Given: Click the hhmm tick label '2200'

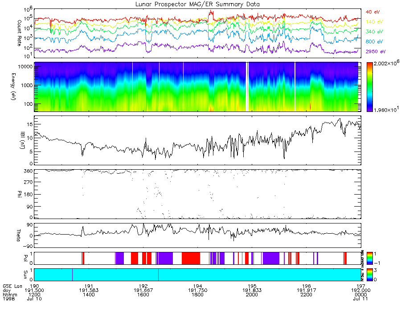Looking at the screenshot, I should (307, 295).
